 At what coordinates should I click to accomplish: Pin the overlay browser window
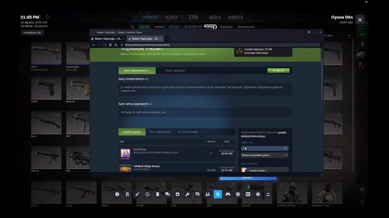tap(309, 32)
